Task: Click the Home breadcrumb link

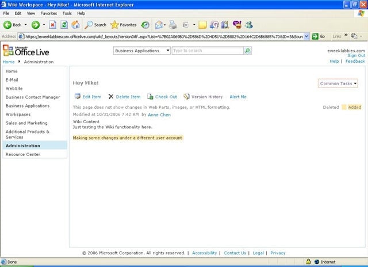Action: click(x=9, y=62)
